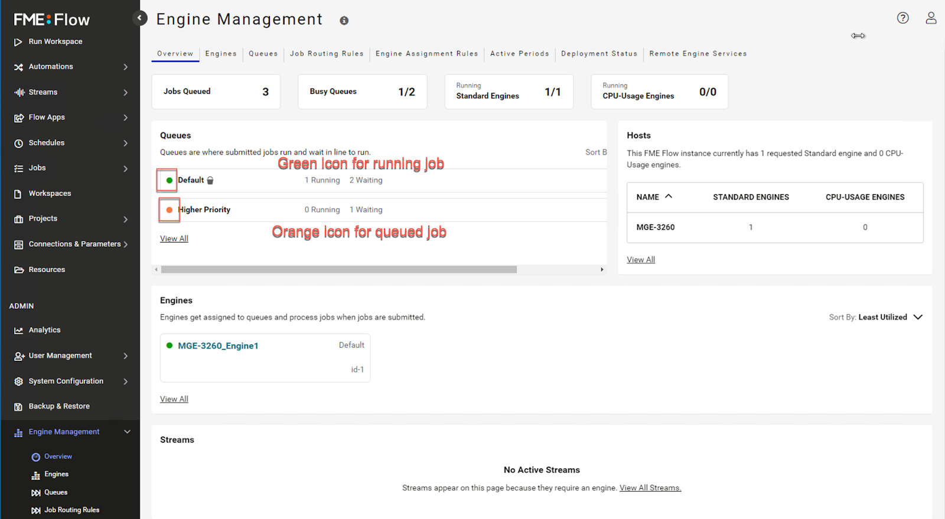This screenshot has width=945, height=519.
Task: Click the Queues scrollbar right arrow
Action: [602, 269]
